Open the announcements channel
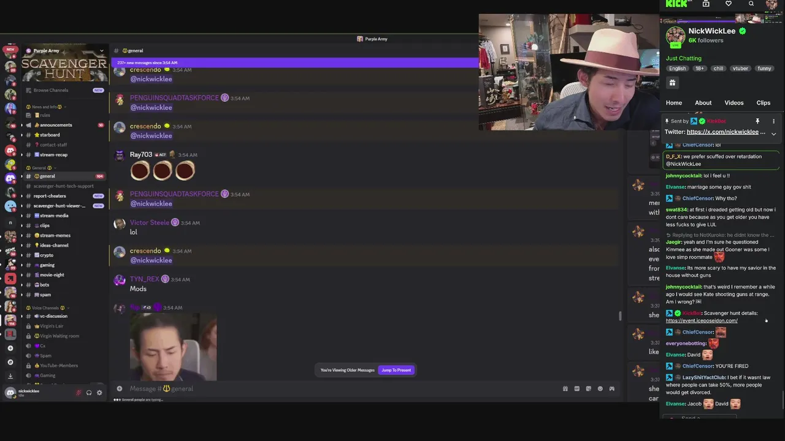 click(64, 125)
